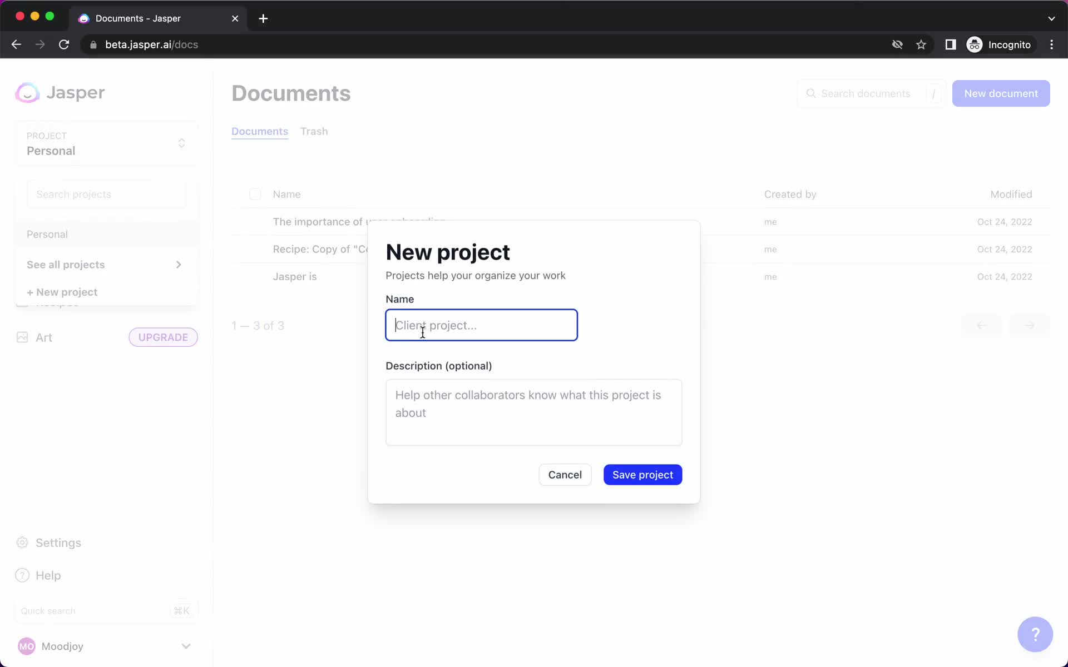Go back in browser history
Image resolution: width=1068 pixels, height=667 pixels.
(16, 44)
